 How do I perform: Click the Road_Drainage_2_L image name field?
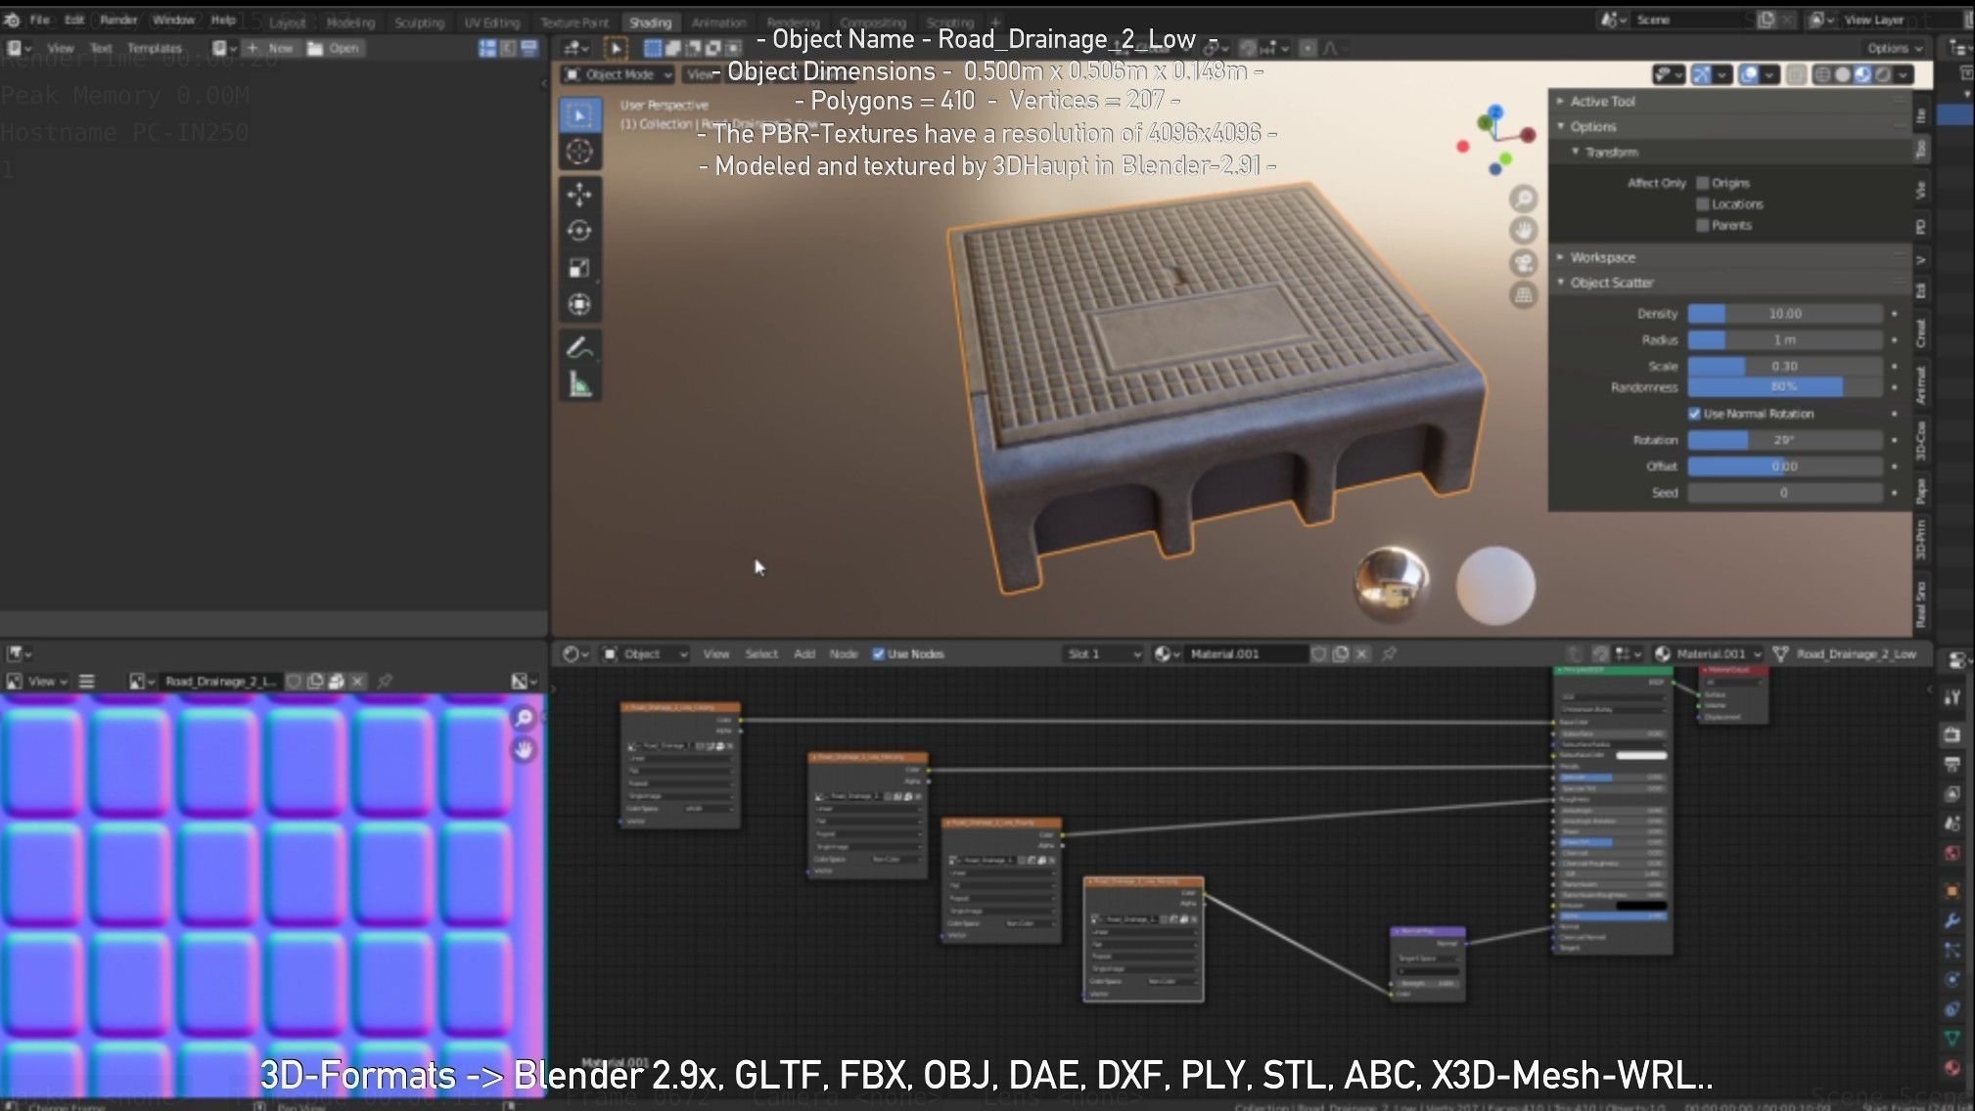click(221, 681)
